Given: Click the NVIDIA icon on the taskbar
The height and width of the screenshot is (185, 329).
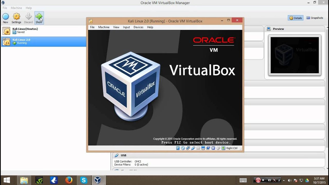Looking at the screenshot, I should pyautogui.click(x=39, y=180).
